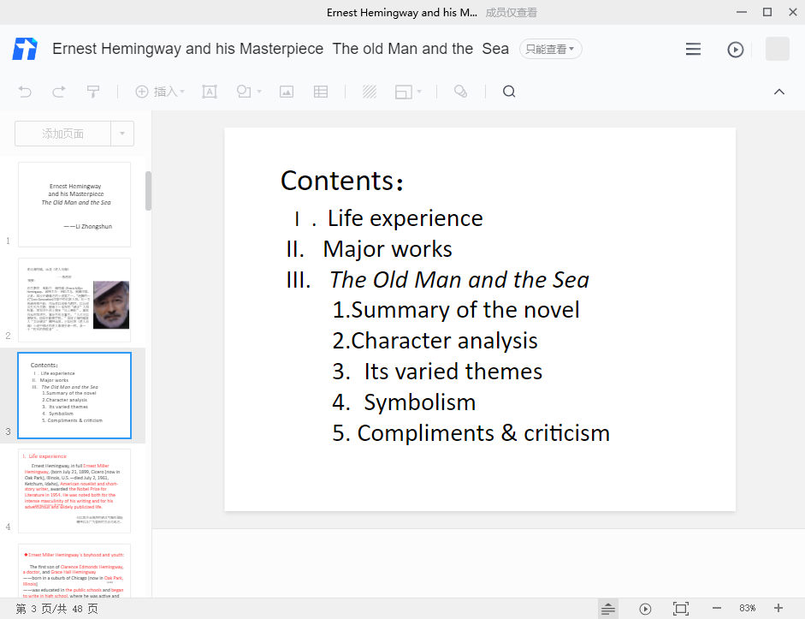Click the insert image icon in toolbar

287,92
